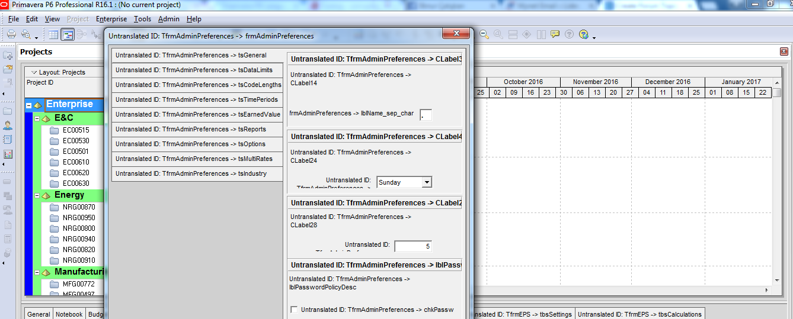The width and height of the screenshot is (793, 319).
Task: Collapse the E&C EPS node
Action: coord(37,119)
